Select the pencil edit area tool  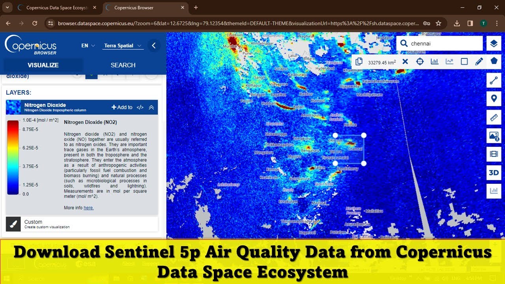pos(479,62)
